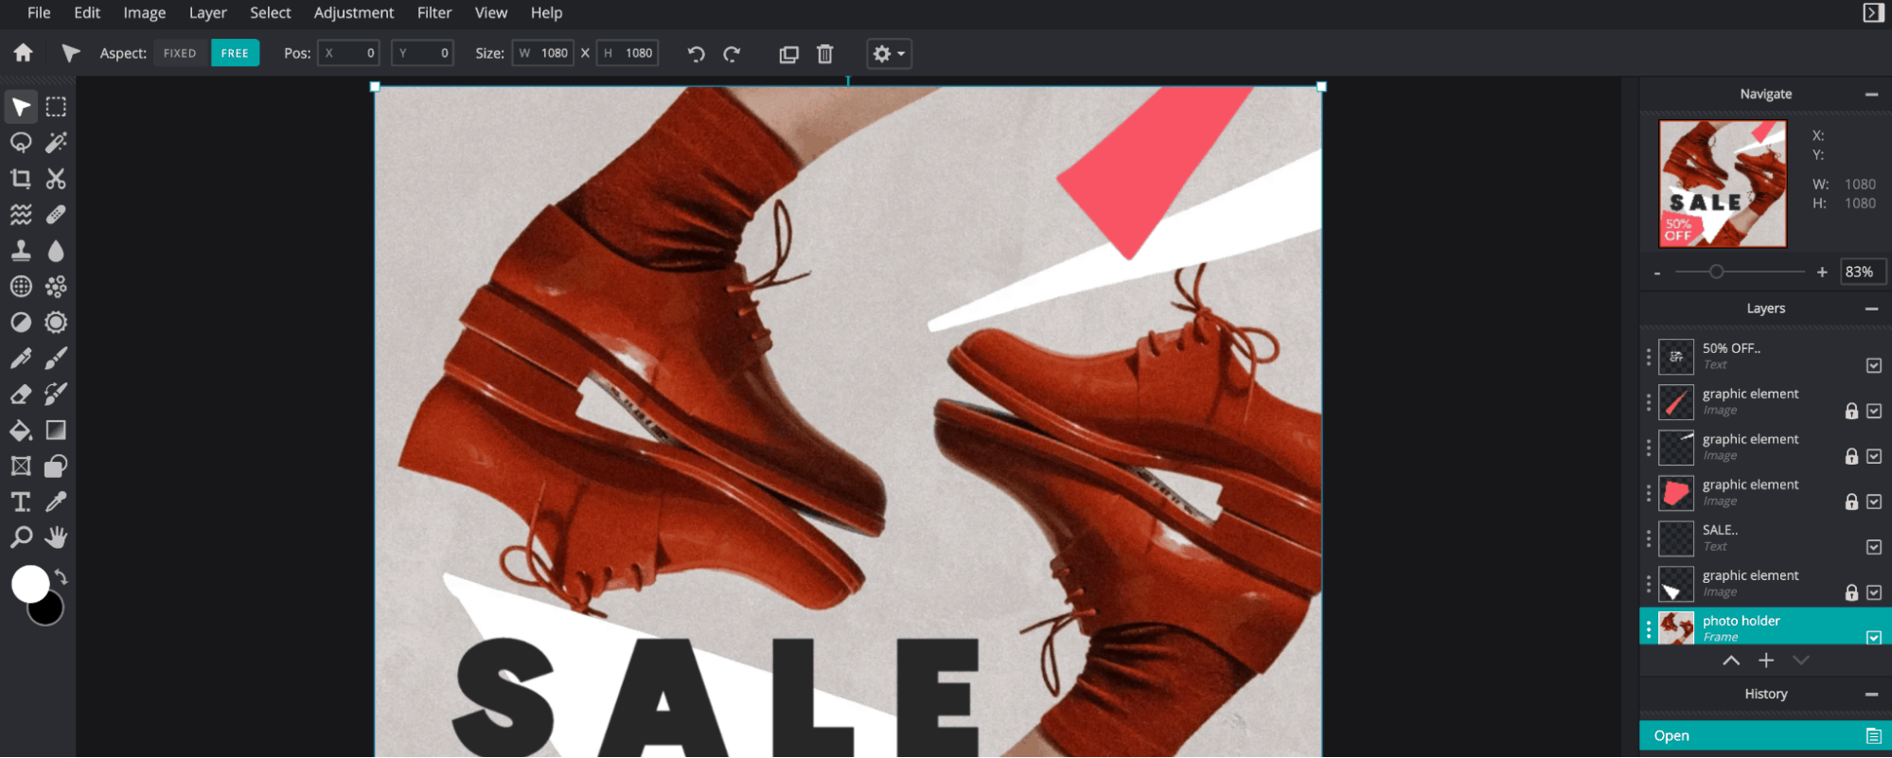1892x758 pixels.
Task: Select the grid-globe tool icon
Action: pos(21,287)
